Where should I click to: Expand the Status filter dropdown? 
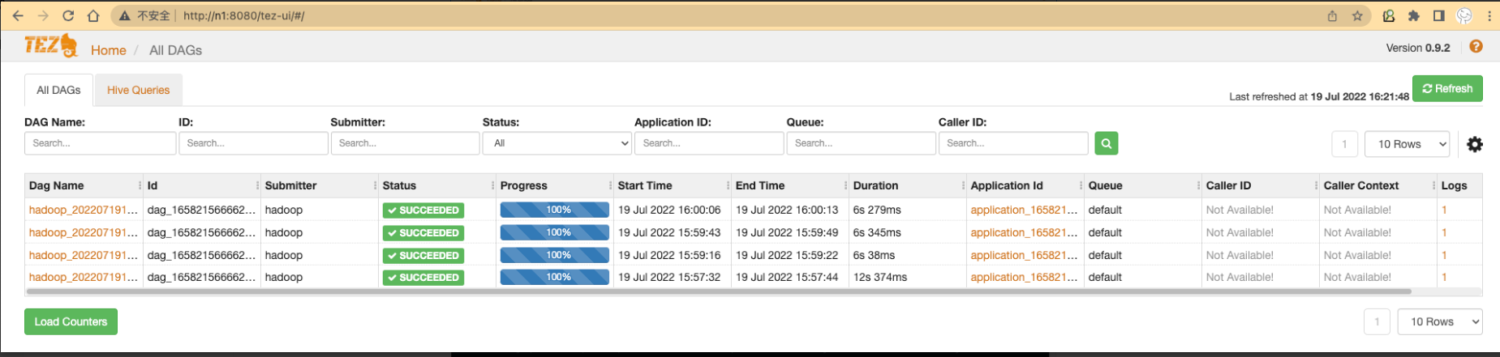coord(557,143)
